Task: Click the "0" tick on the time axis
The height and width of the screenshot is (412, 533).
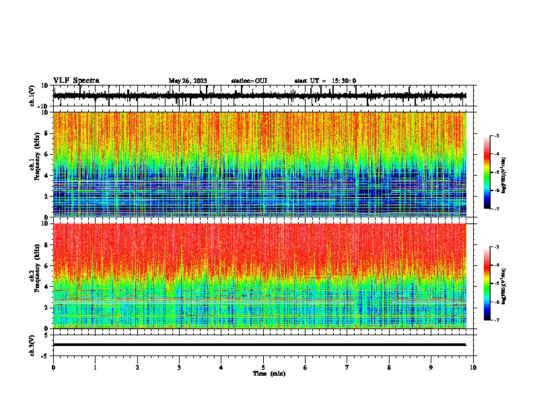Action: tap(53, 368)
